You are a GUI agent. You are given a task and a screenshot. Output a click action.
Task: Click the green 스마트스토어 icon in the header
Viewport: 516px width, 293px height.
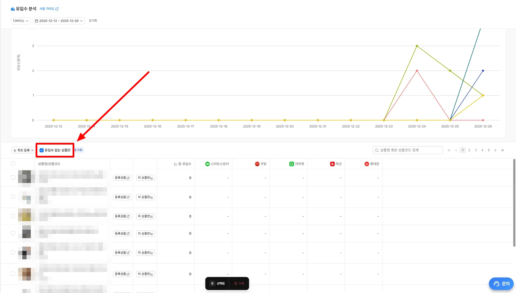pyautogui.click(x=207, y=164)
